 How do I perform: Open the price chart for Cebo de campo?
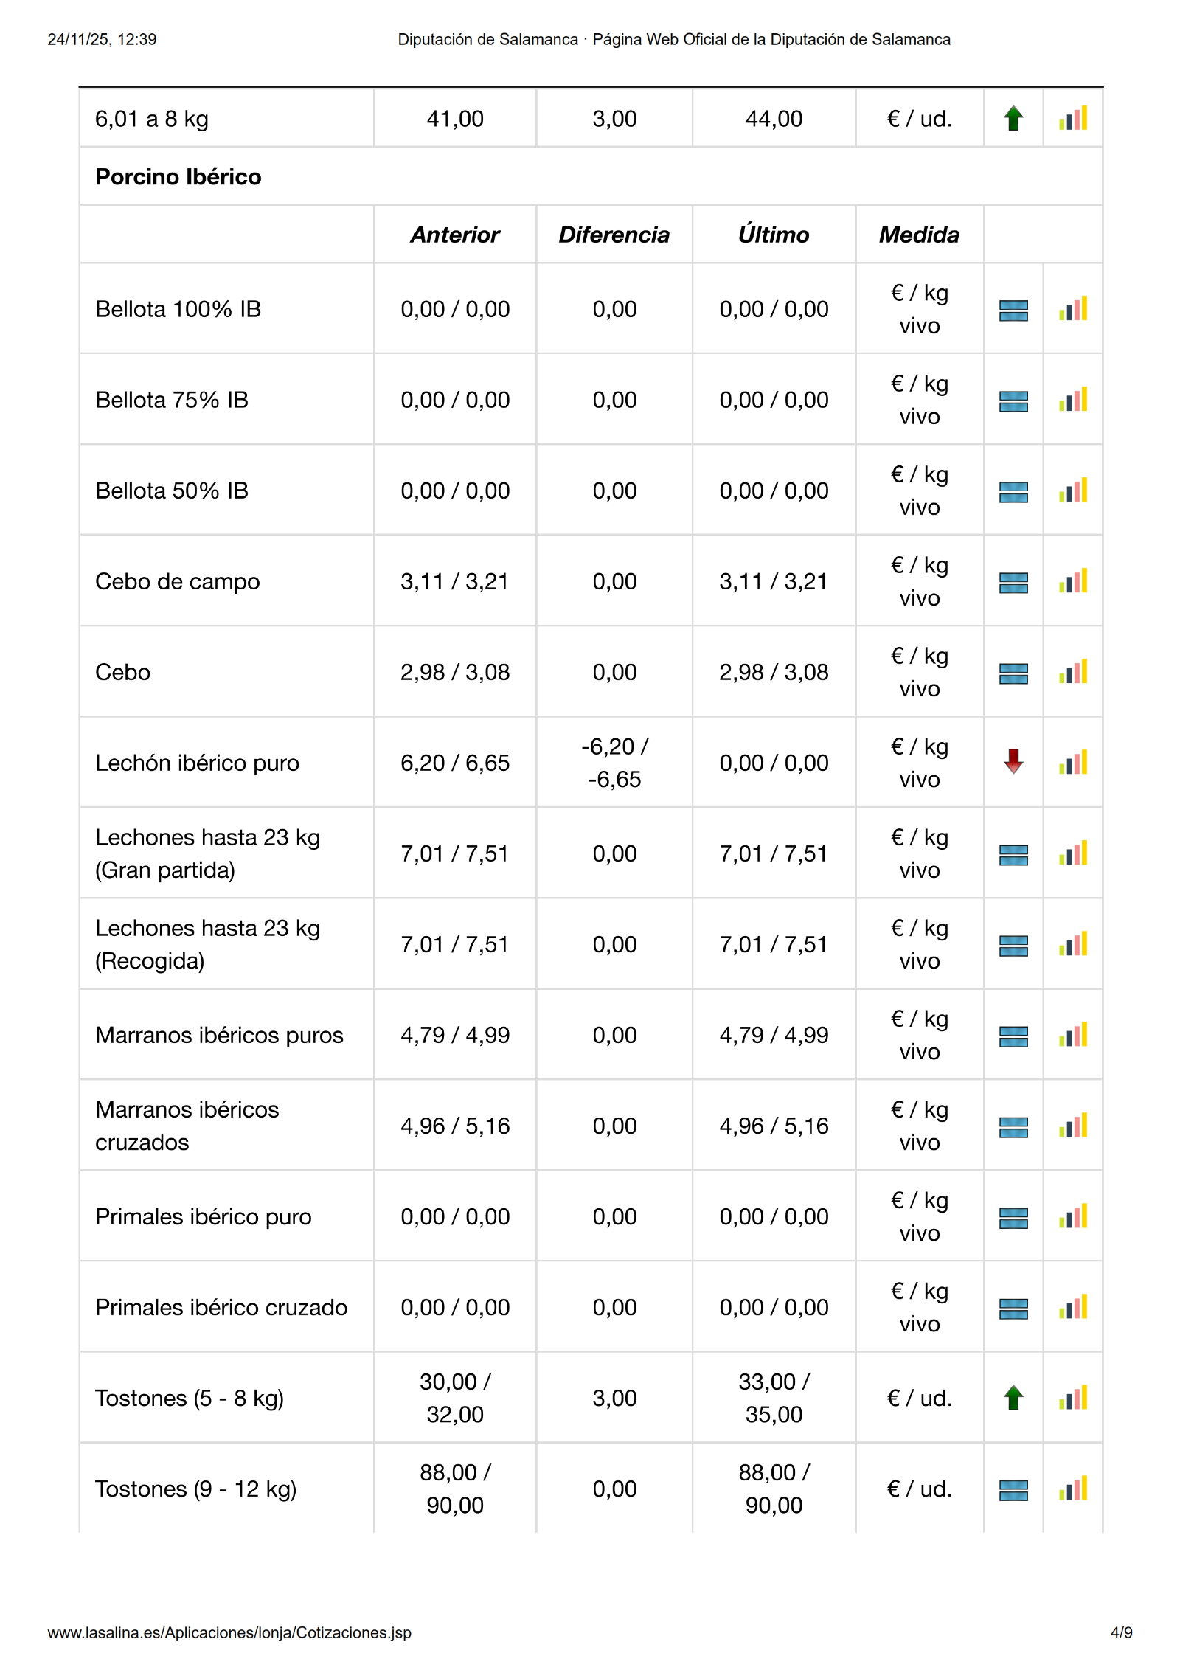[1073, 581]
